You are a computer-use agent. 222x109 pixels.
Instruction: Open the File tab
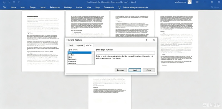point(4,7)
